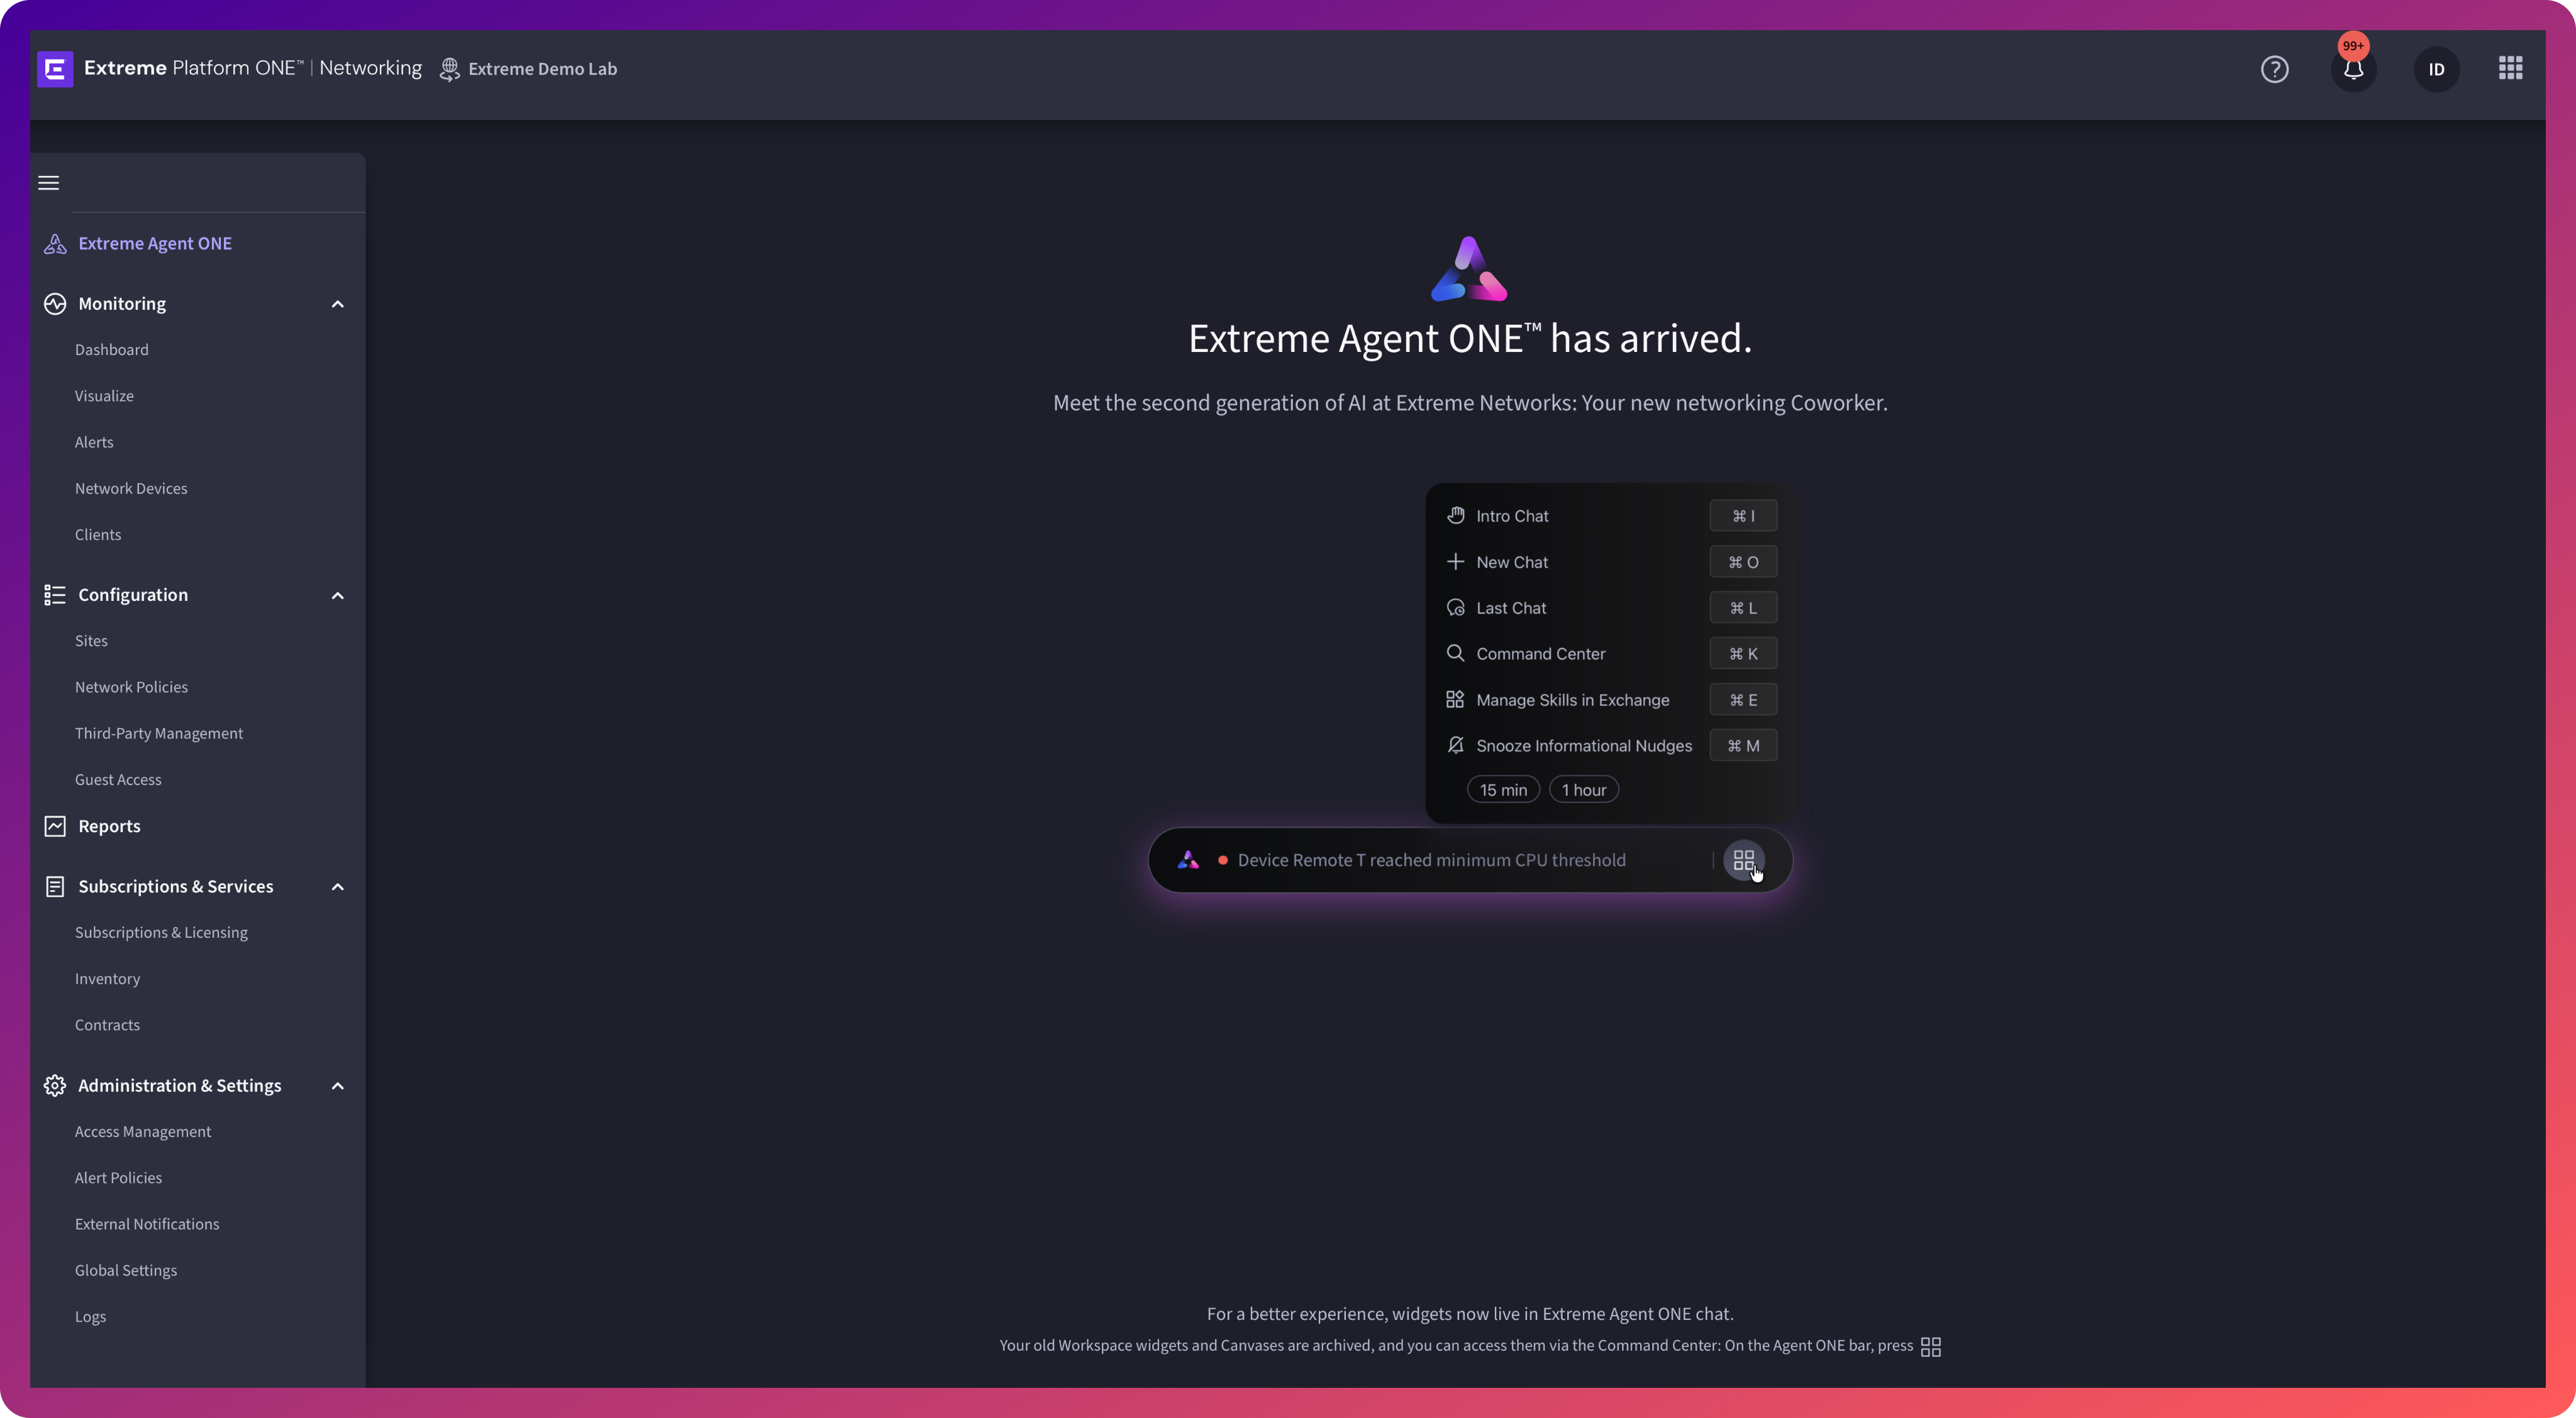This screenshot has height=1418, width=2576.
Task: Open External Notifications page
Action: point(147,1224)
